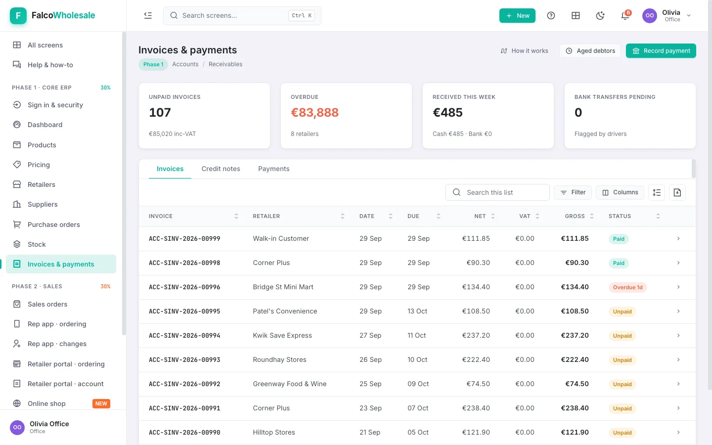The image size is (712, 445).
Task: Switch to the Payments tab
Action: coord(273,169)
